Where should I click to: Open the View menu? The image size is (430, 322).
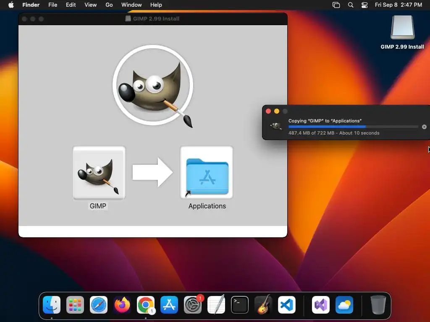[x=91, y=5]
